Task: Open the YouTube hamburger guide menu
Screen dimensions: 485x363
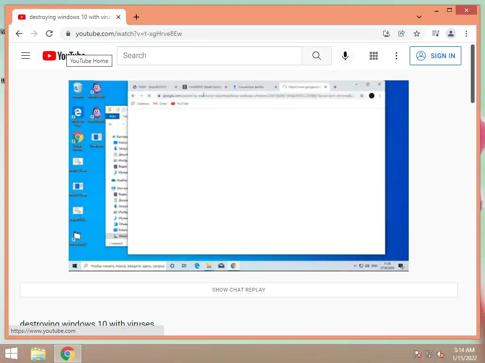Action: click(x=26, y=56)
